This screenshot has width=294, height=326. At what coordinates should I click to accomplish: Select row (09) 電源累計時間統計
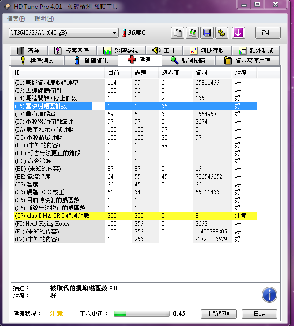[135, 122]
